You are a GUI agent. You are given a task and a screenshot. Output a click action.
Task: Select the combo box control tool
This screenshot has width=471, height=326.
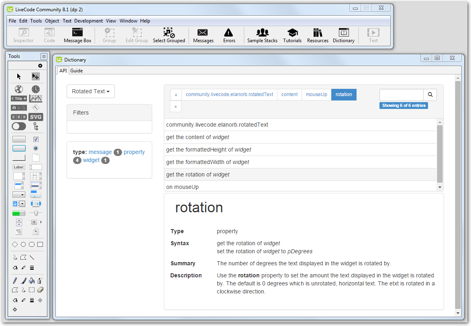click(x=19, y=204)
